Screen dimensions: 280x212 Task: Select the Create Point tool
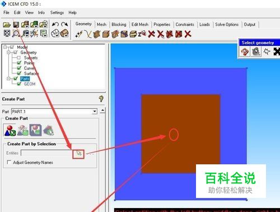[78, 34]
